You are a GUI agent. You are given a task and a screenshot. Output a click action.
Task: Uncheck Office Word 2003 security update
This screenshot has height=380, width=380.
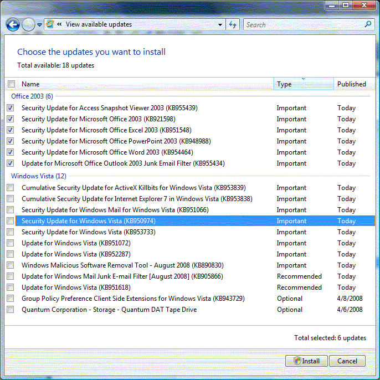pyautogui.click(x=11, y=152)
